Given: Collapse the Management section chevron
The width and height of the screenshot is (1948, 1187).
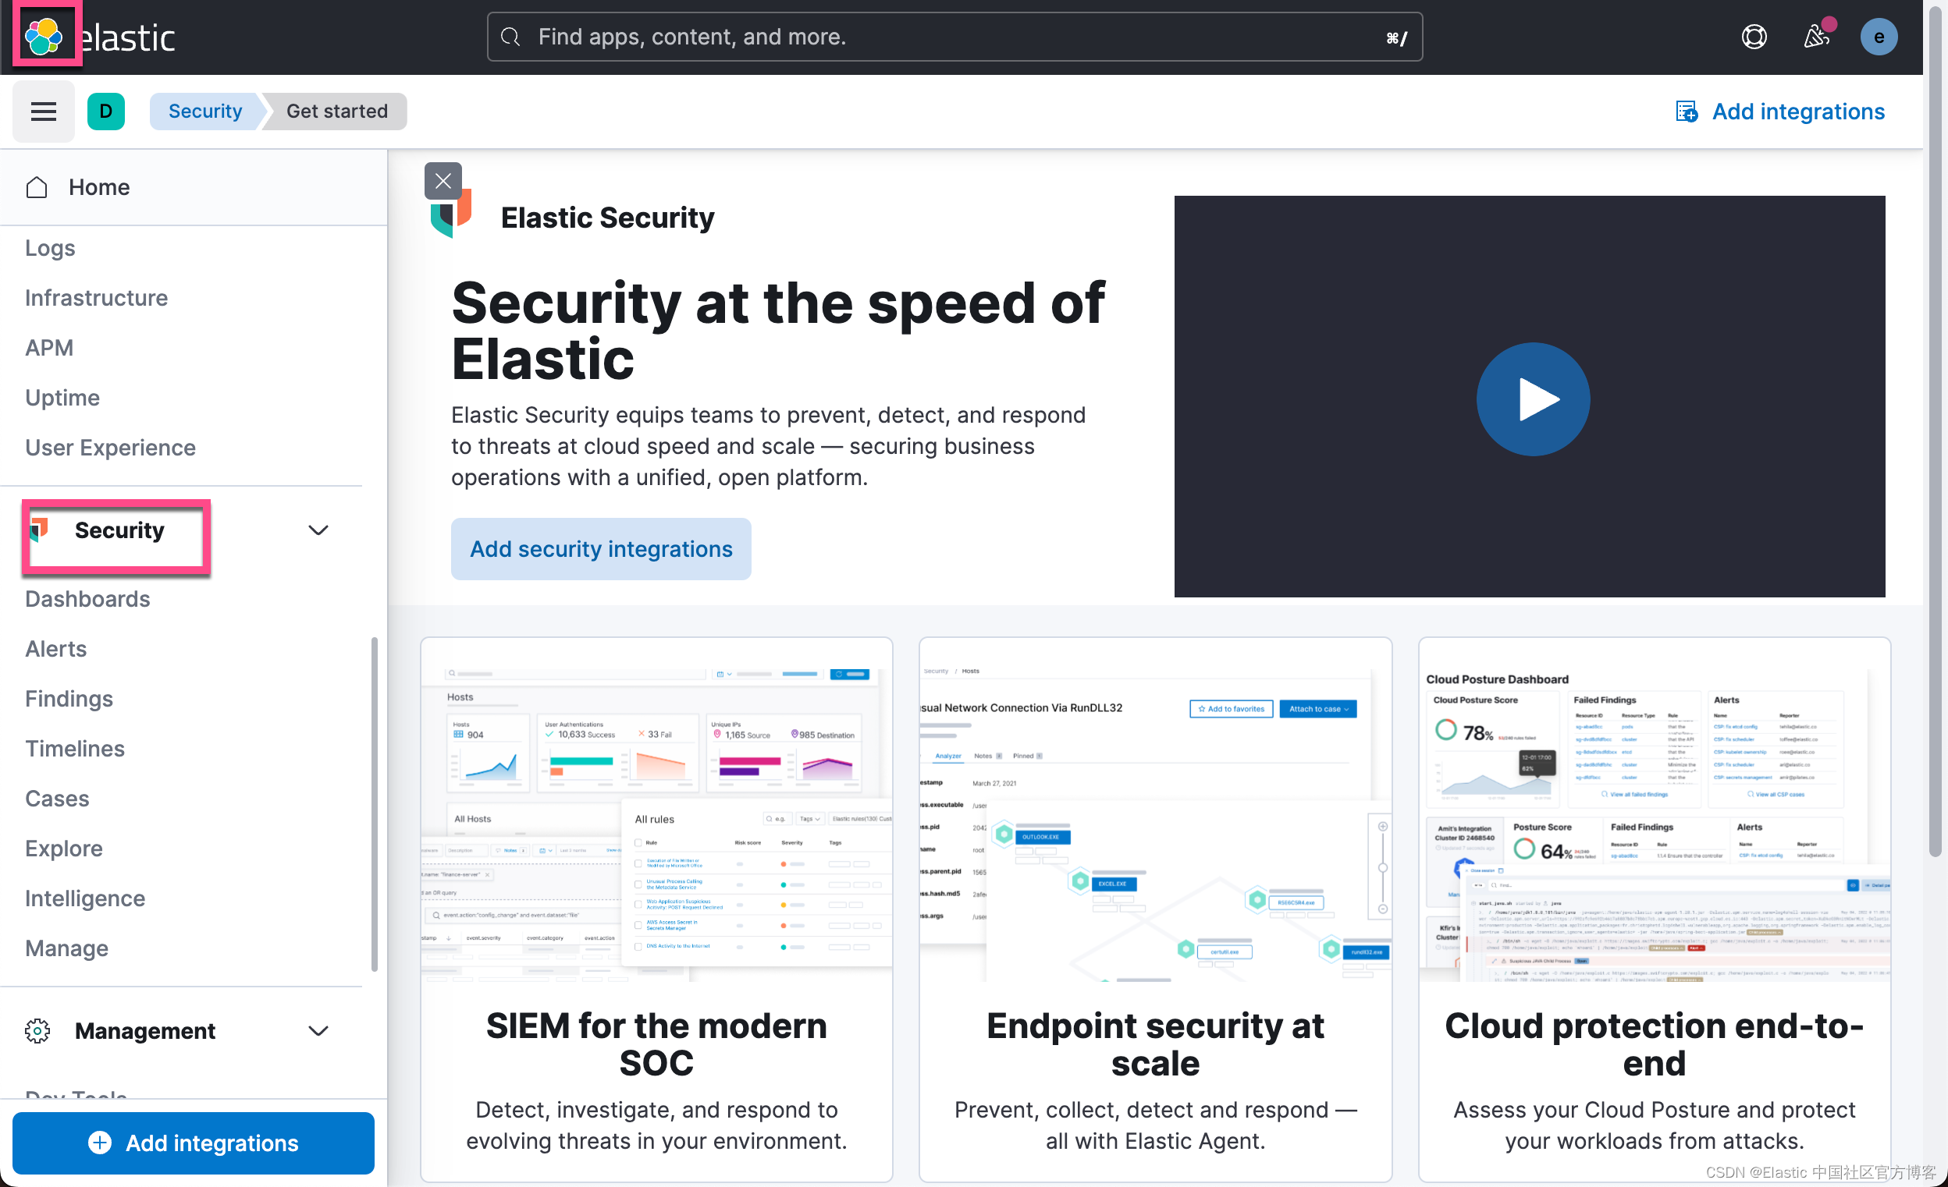Looking at the screenshot, I should pyautogui.click(x=318, y=1030).
